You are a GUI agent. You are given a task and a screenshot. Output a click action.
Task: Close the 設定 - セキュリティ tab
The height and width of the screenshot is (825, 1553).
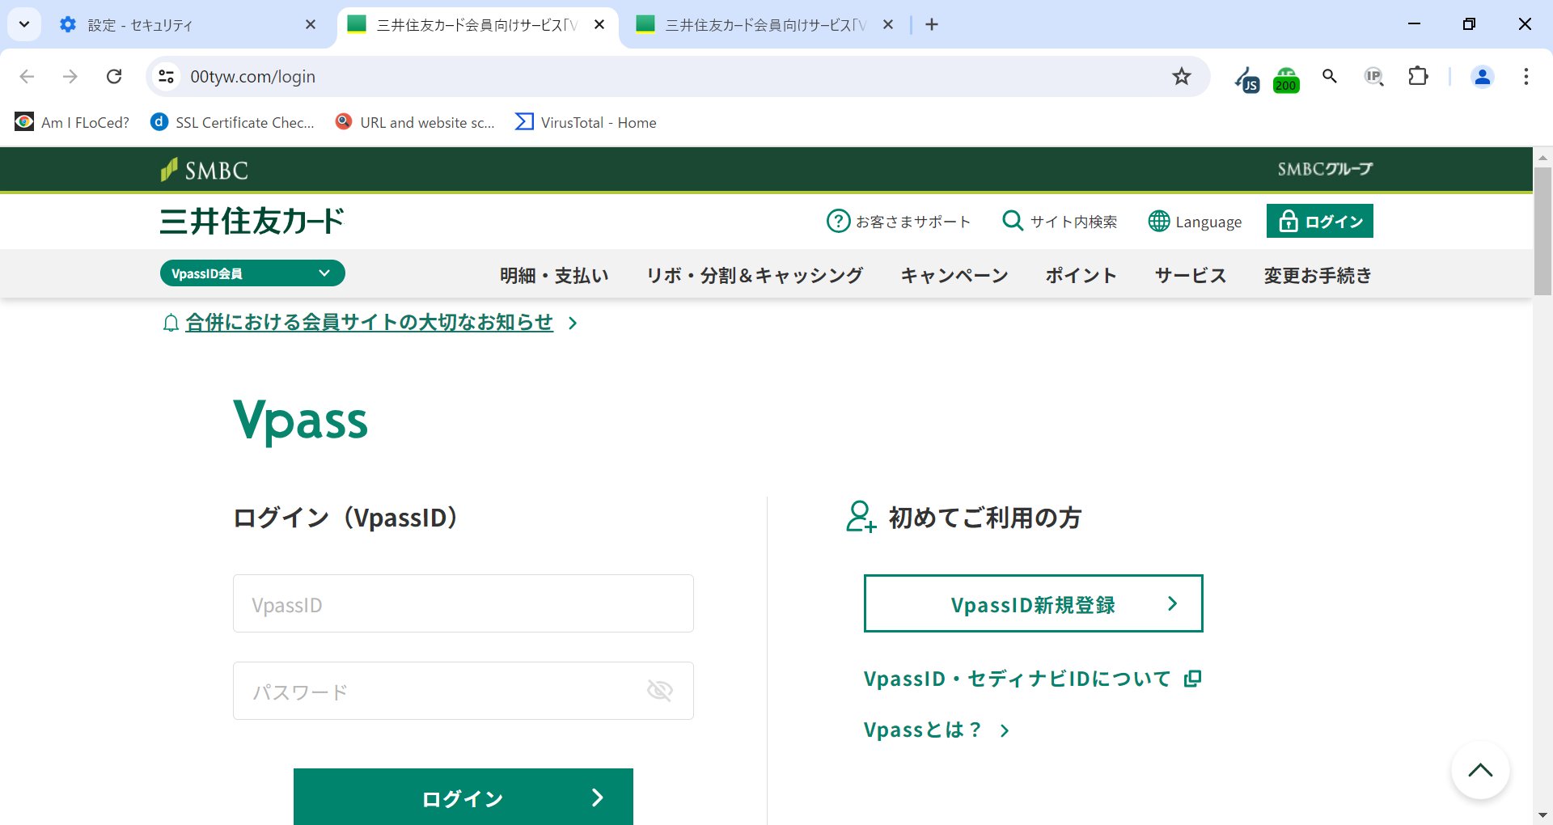(311, 24)
